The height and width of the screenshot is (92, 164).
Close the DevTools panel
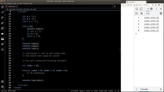tap(161, 9)
